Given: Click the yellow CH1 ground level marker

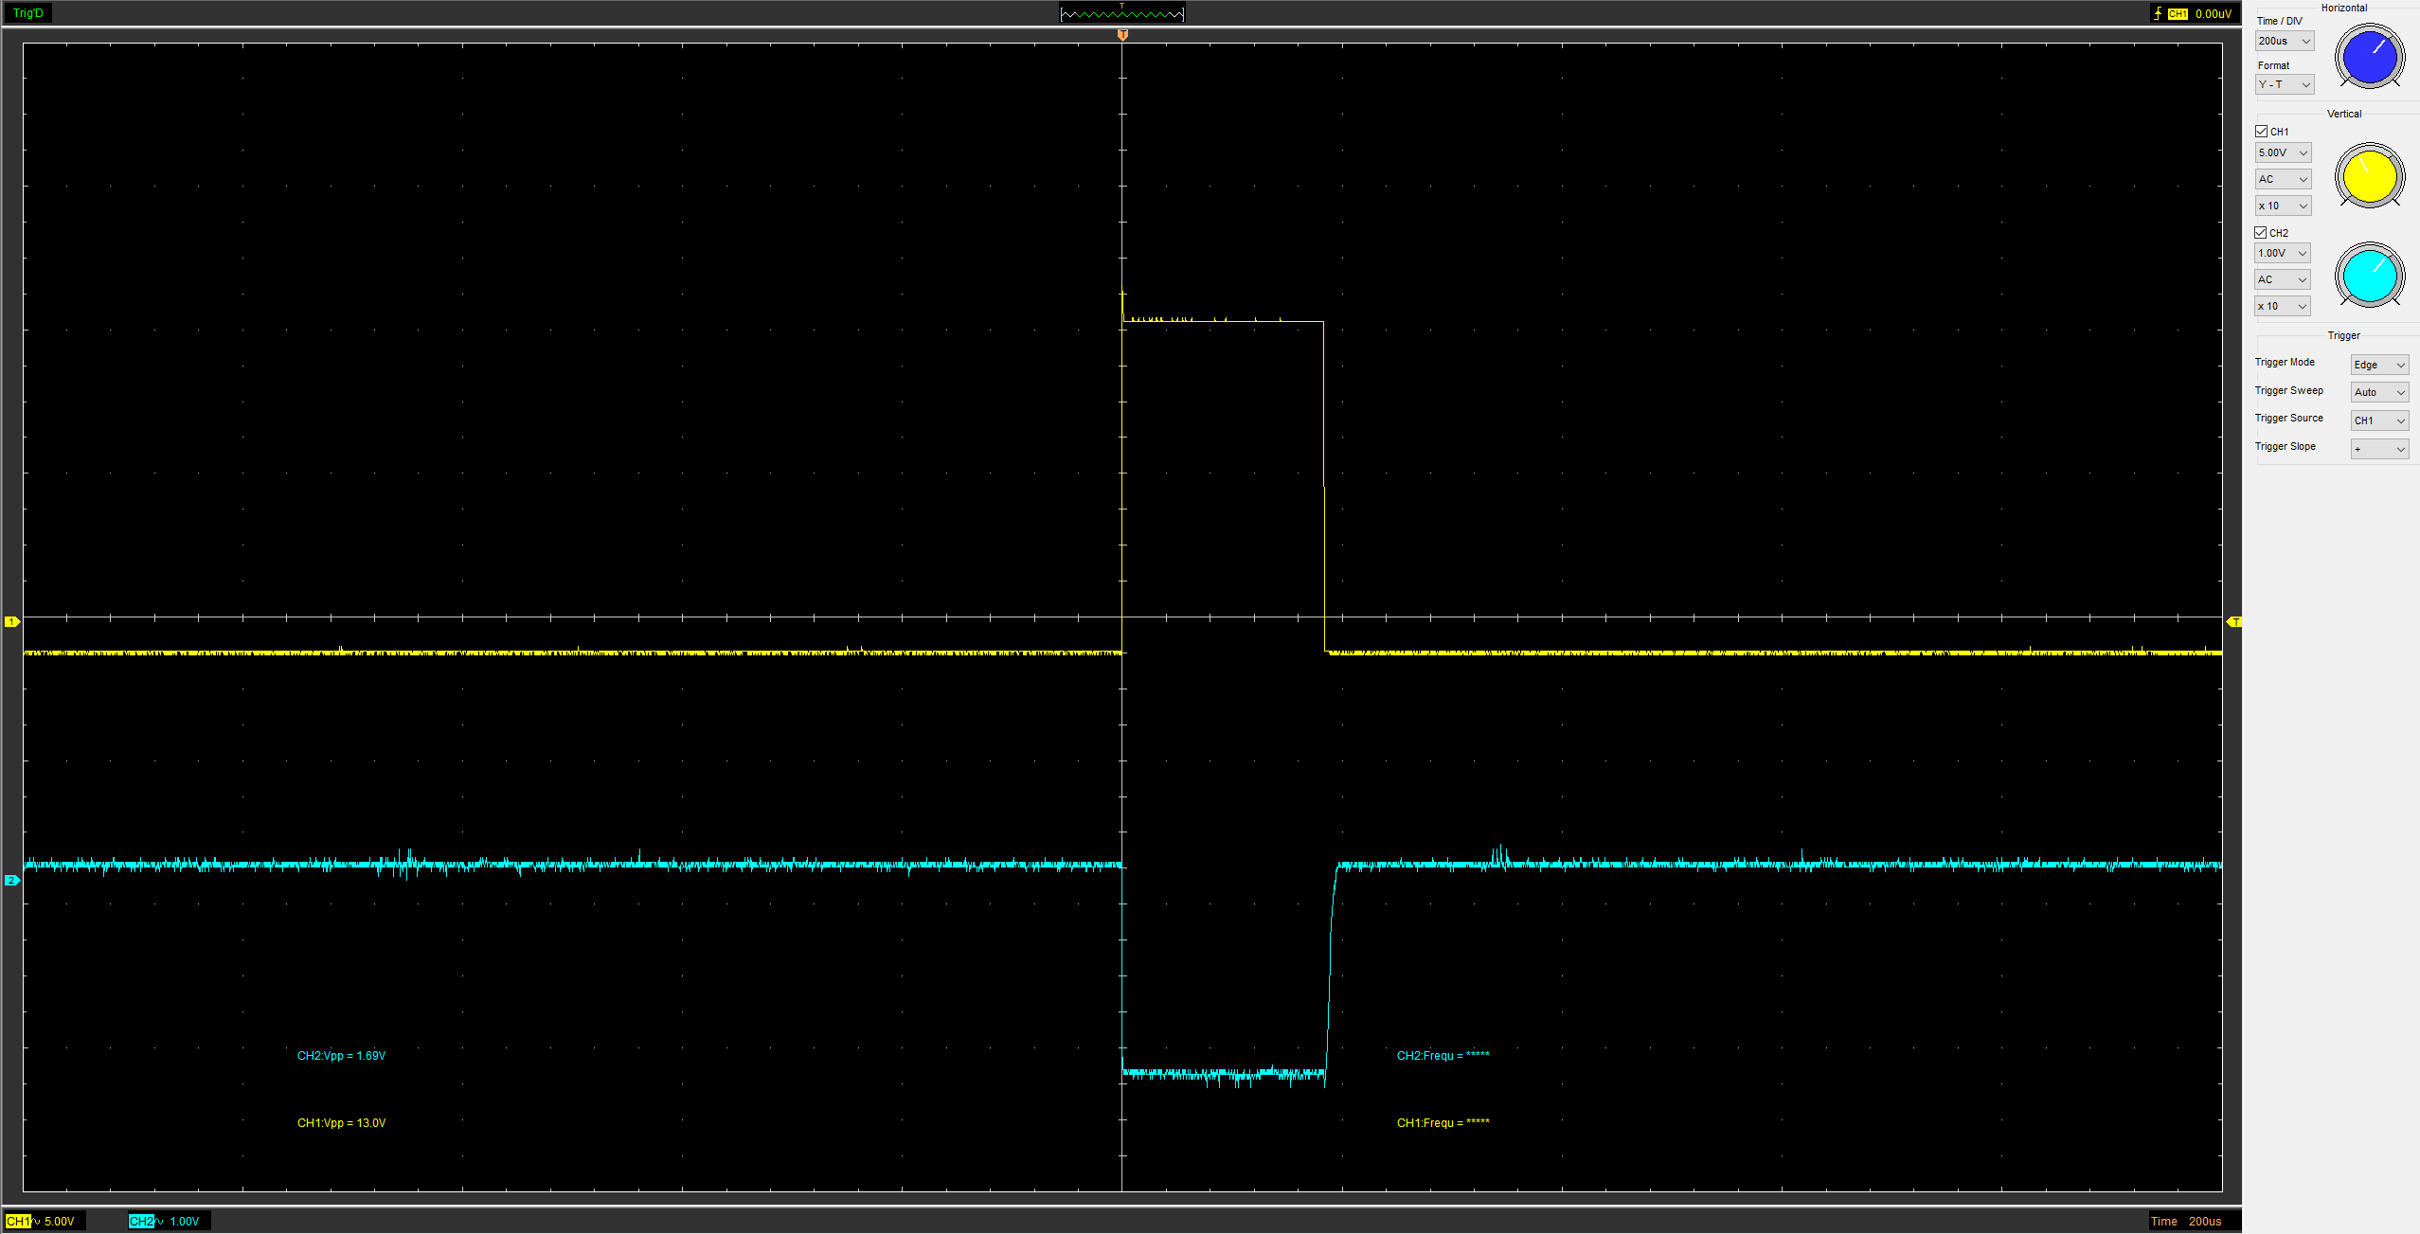Looking at the screenshot, I should pos(12,622).
